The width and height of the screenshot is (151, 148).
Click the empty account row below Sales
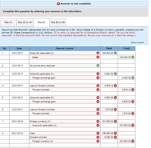(x=65, y=61)
